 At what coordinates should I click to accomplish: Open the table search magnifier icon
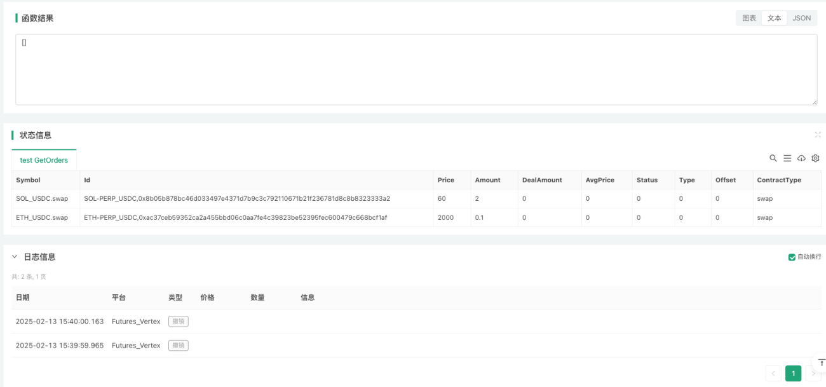click(x=773, y=158)
